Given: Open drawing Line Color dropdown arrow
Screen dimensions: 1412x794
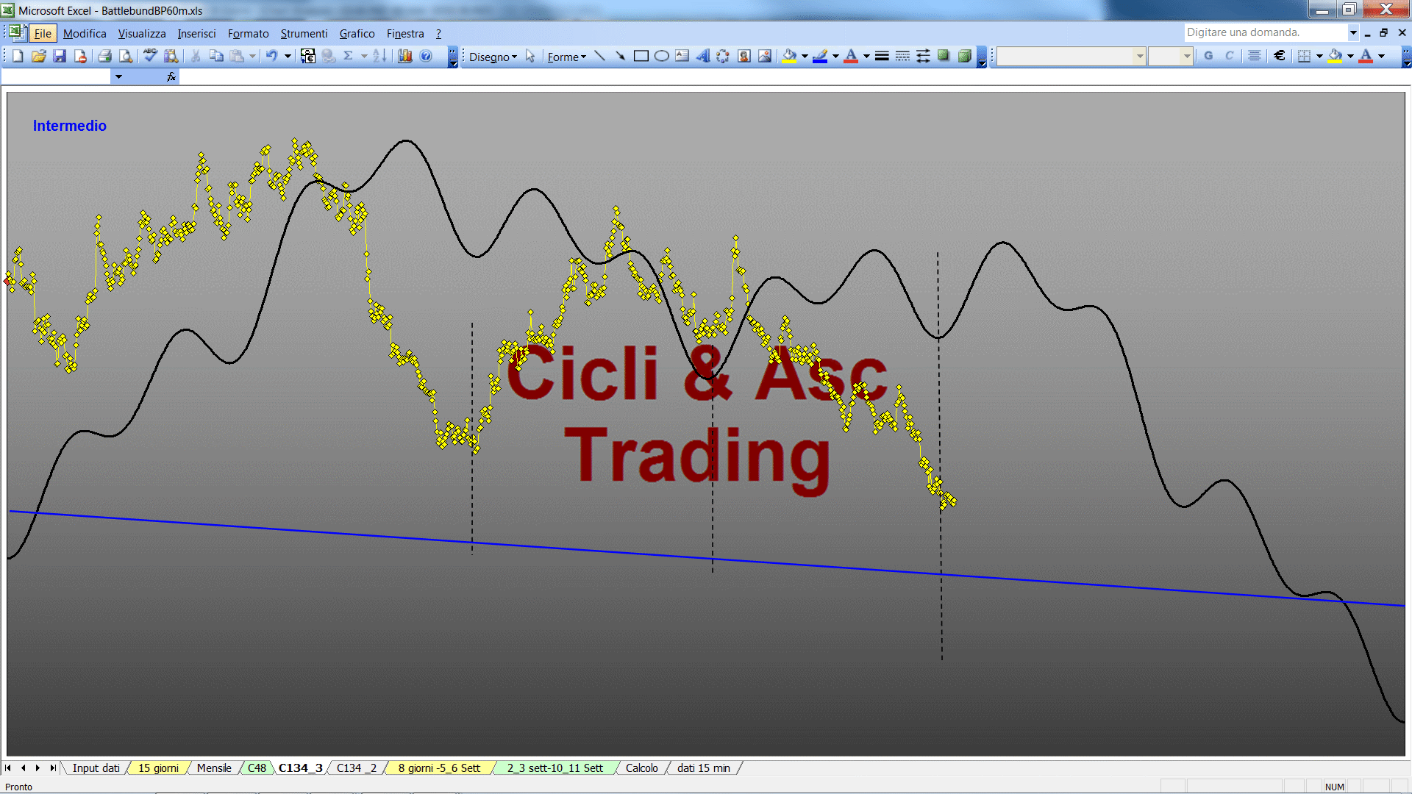Looking at the screenshot, I should (x=835, y=56).
